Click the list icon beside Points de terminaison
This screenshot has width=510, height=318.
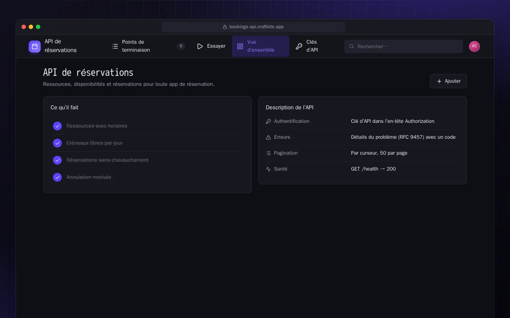[x=115, y=46]
